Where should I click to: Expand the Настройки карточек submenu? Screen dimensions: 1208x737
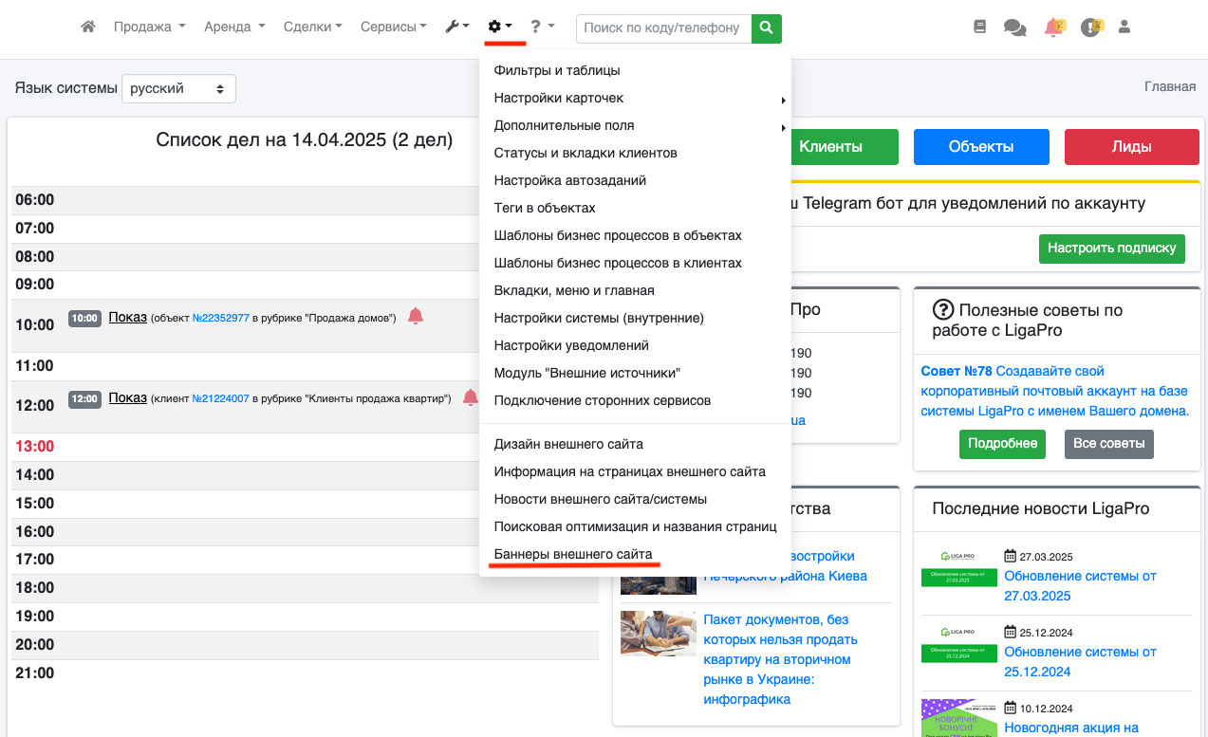559,98
